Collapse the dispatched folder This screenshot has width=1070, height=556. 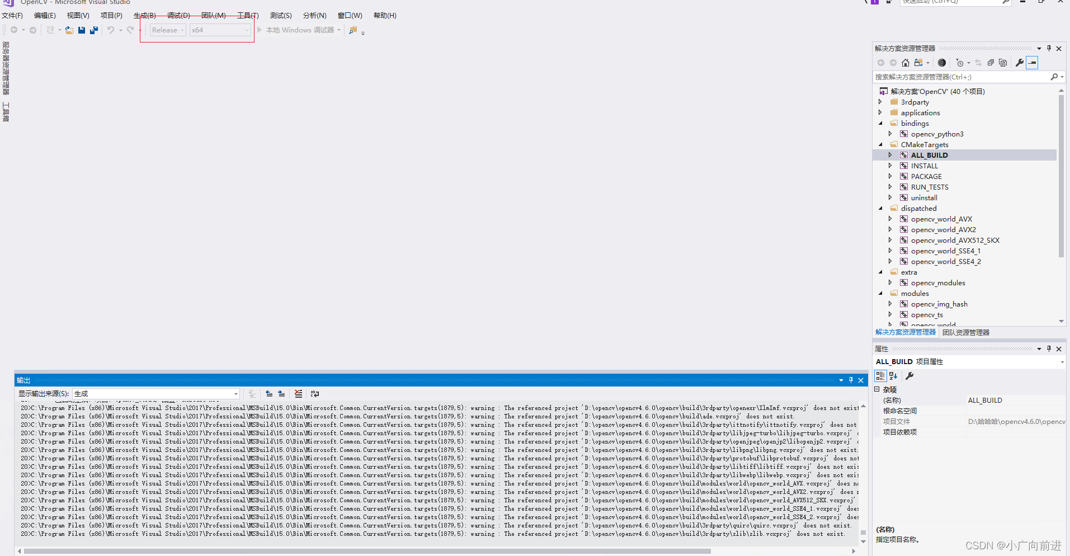pos(880,208)
